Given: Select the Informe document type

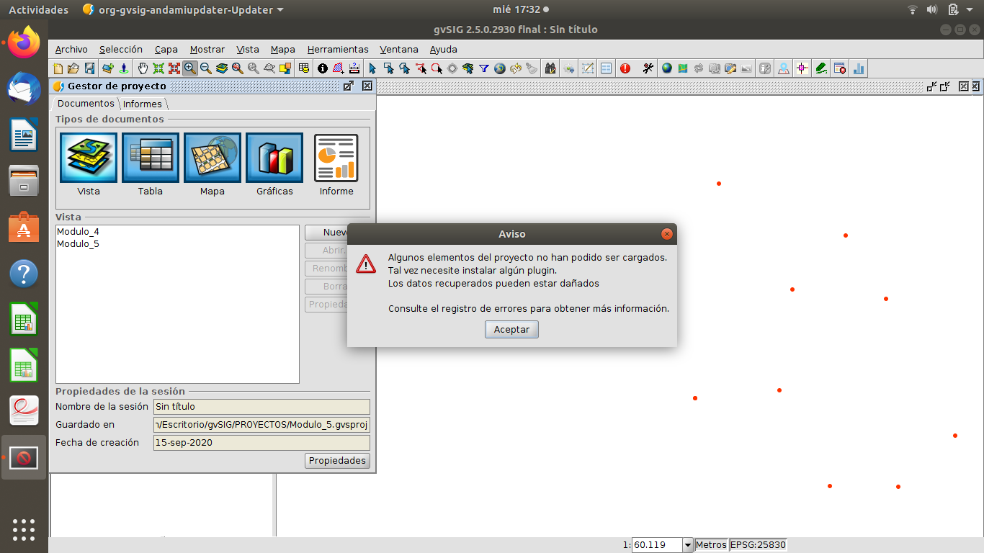Looking at the screenshot, I should tap(336, 158).
